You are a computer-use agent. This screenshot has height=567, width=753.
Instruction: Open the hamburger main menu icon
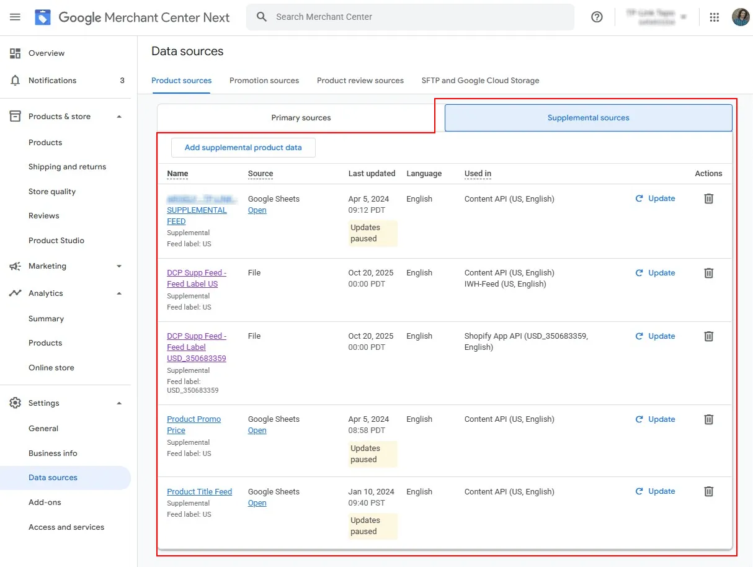click(15, 17)
